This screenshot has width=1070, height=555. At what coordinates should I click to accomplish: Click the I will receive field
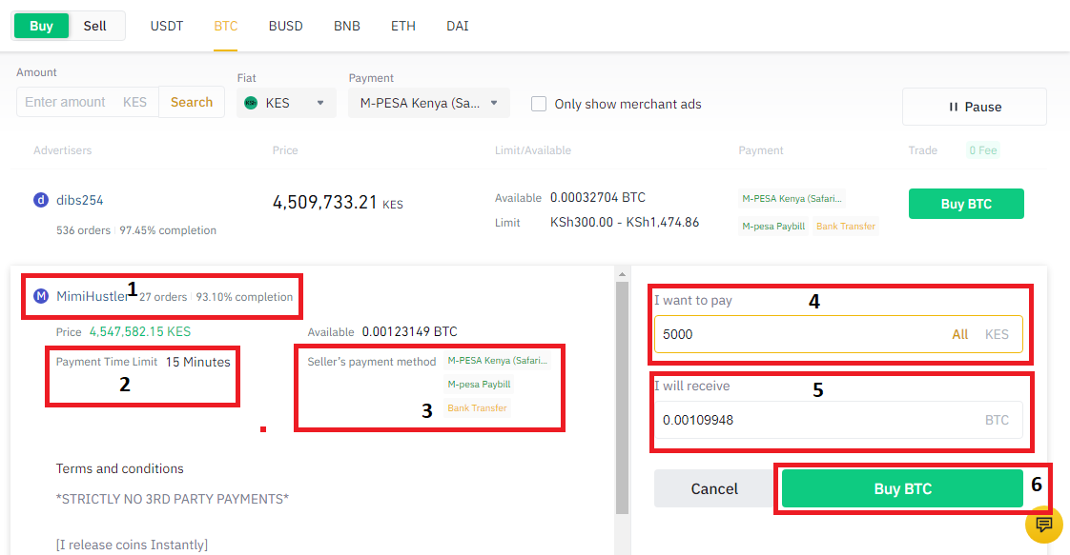[x=838, y=420]
